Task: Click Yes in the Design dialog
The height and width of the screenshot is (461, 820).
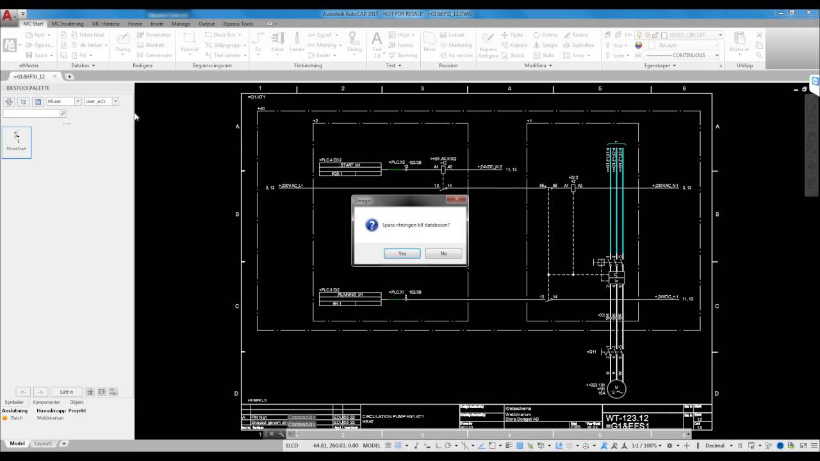Action: point(402,254)
